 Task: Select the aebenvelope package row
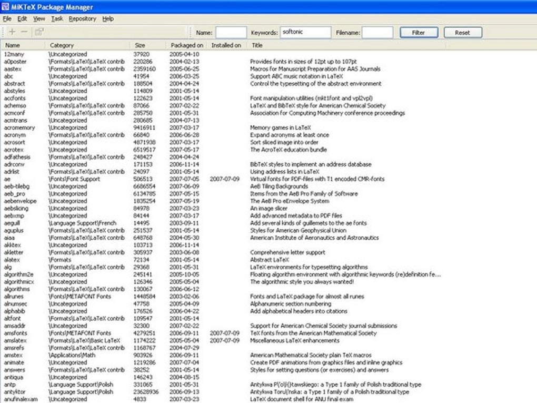point(223,201)
